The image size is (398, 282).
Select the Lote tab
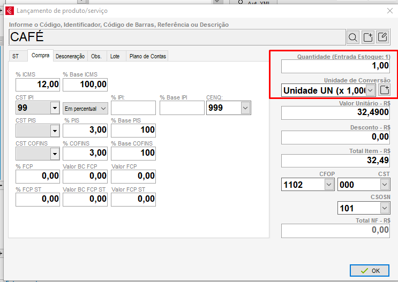point(115,56)
